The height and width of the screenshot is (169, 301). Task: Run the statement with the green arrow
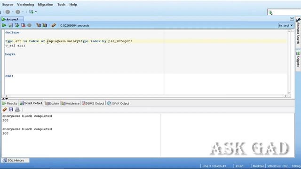(x=4, y=25)
